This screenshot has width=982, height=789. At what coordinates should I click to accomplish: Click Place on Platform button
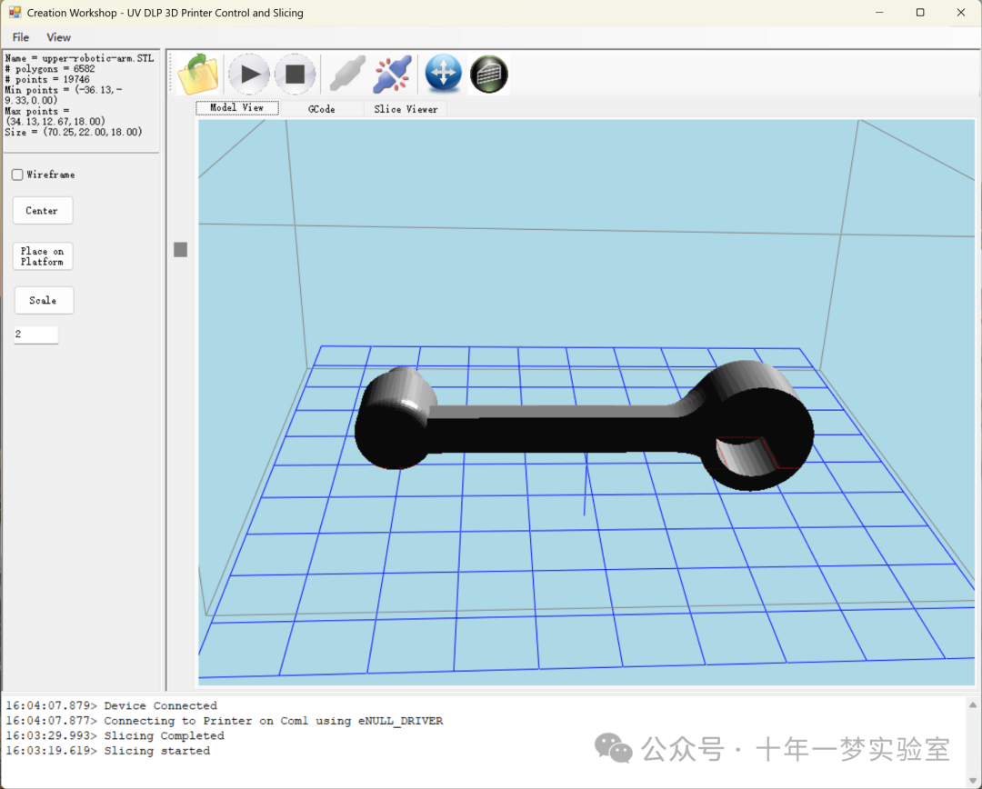43,256
